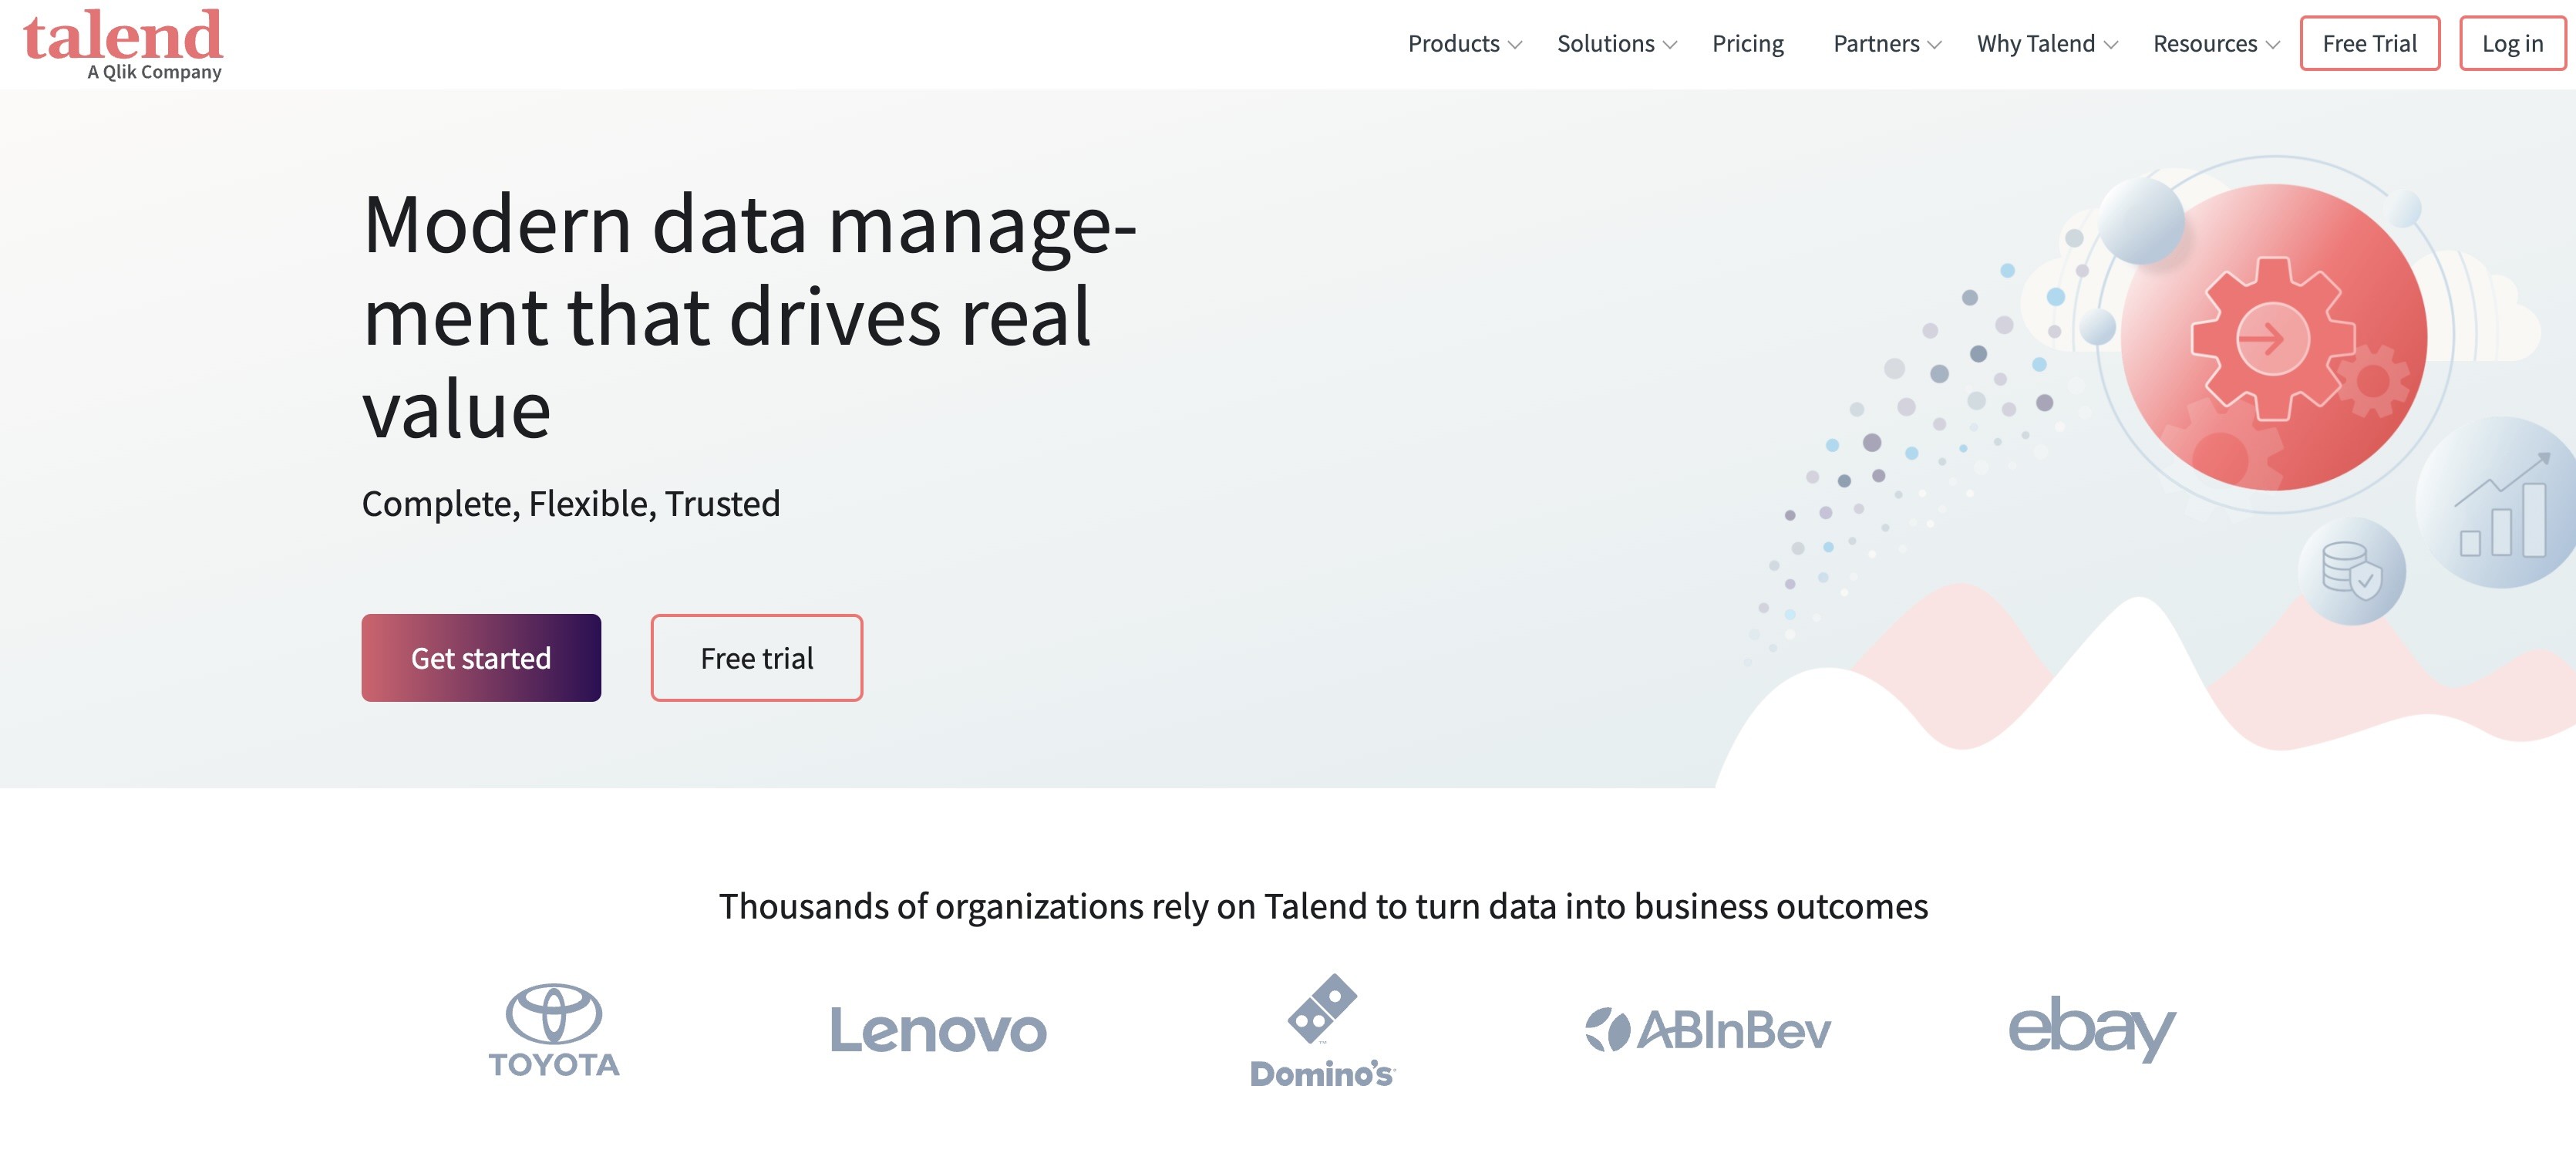Click the large red gear illustration

point(2273,338)
